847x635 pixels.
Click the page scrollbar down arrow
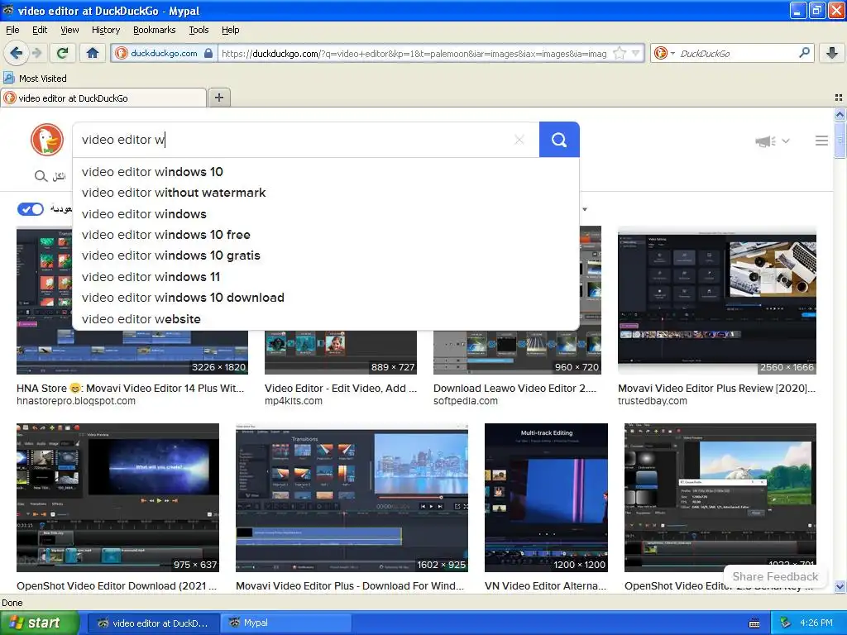pyautogui.click(x=840, y=587)
